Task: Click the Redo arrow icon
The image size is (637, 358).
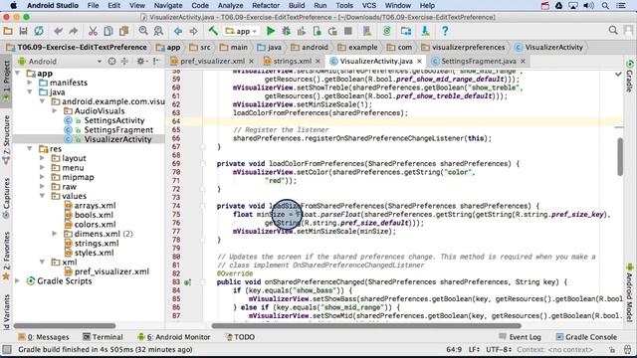Action: tap(73, 31)
